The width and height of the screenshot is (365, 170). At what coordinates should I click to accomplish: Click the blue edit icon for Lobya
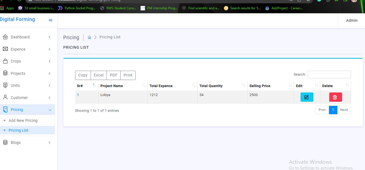(307, 97)
